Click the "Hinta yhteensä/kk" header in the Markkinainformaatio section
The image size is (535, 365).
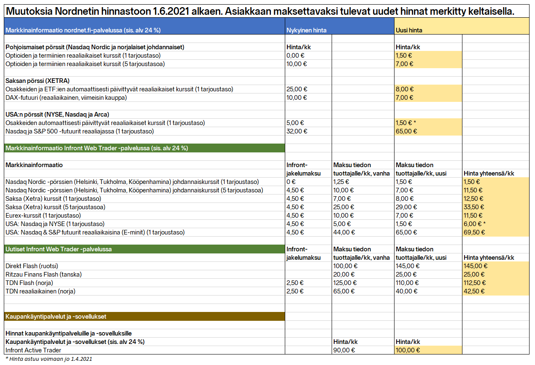(x=489, y=173)
